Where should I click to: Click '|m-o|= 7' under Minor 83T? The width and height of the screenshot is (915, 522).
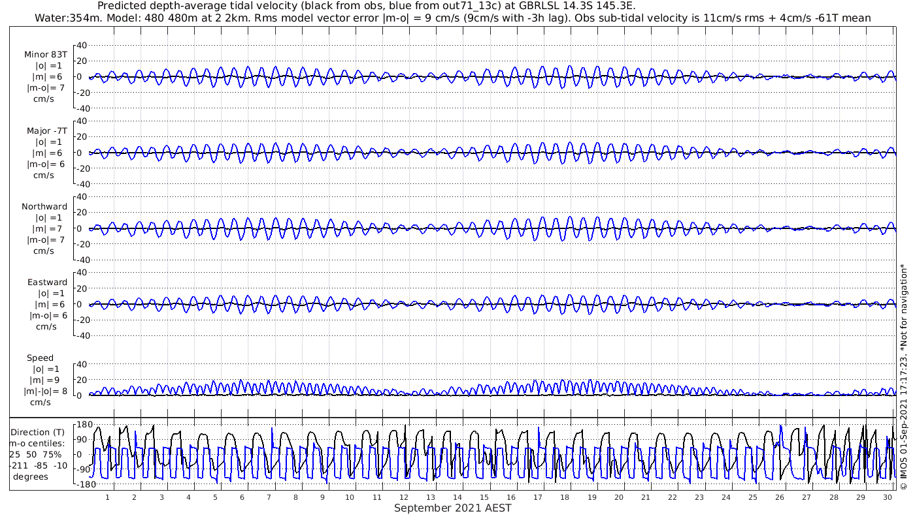tap(45, 88)
